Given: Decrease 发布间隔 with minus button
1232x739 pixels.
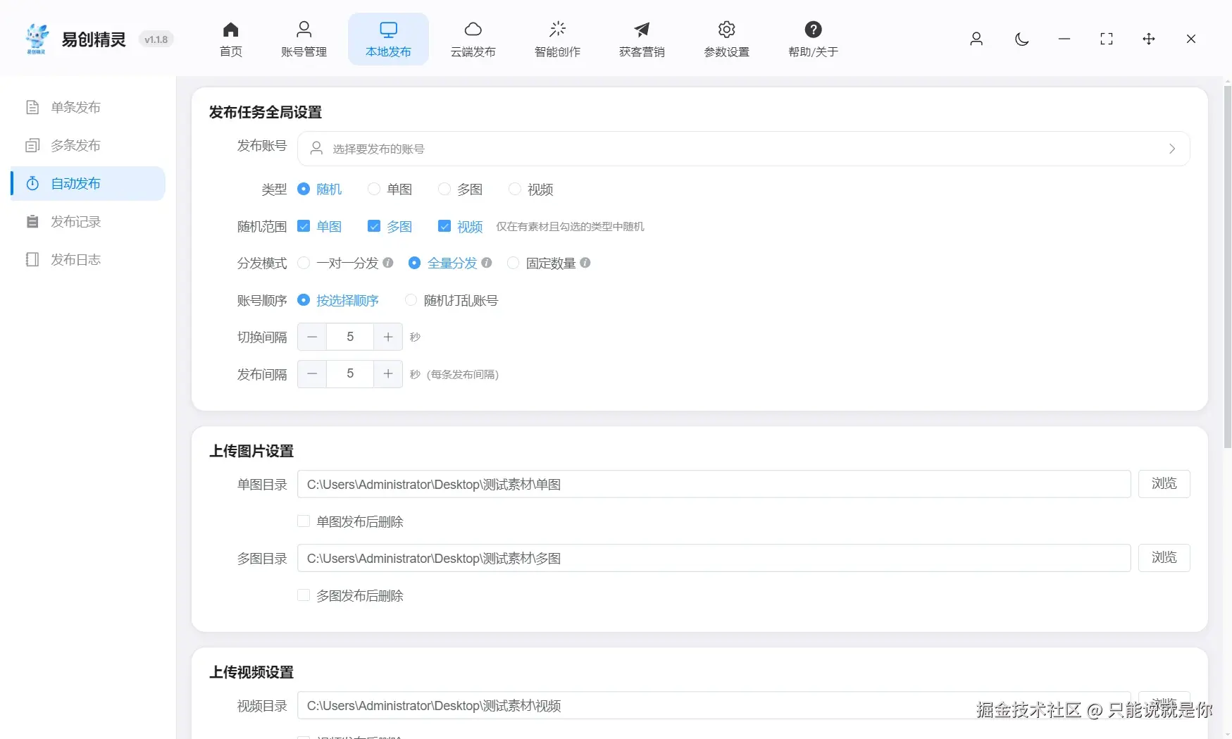Looking at the screenshot, I should (312, 374).
